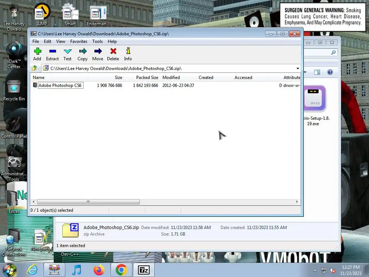This screenshot has width=369, height=277.
Task: Launch Firefox from the taskbar
Action: (x=99, y=270)
